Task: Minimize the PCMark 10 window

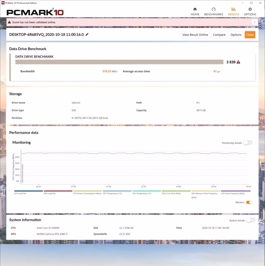Action: pyautogui.click(x=242, y=3)
